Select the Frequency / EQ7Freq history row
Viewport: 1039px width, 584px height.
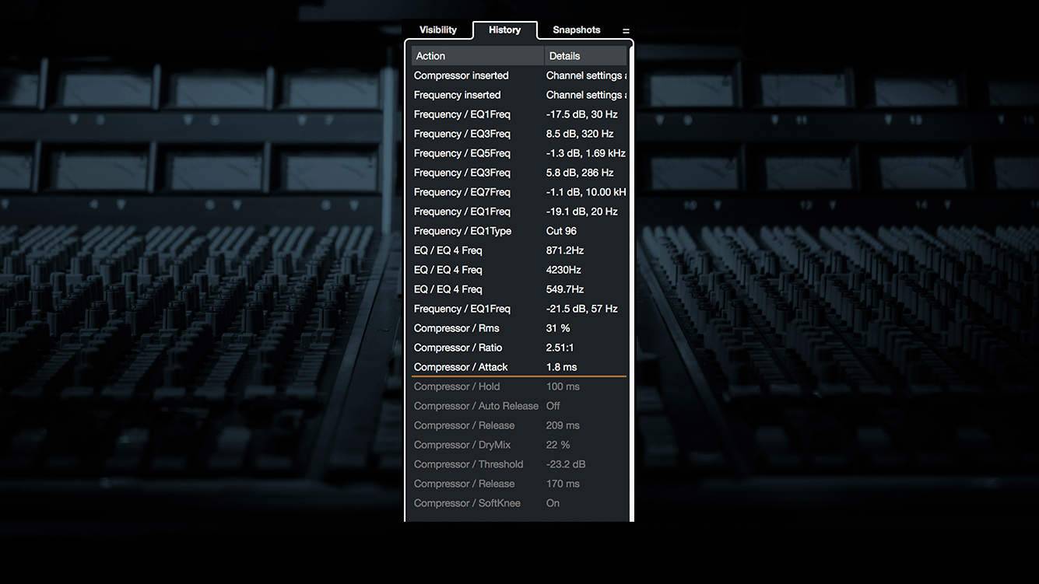coord(519,192)
